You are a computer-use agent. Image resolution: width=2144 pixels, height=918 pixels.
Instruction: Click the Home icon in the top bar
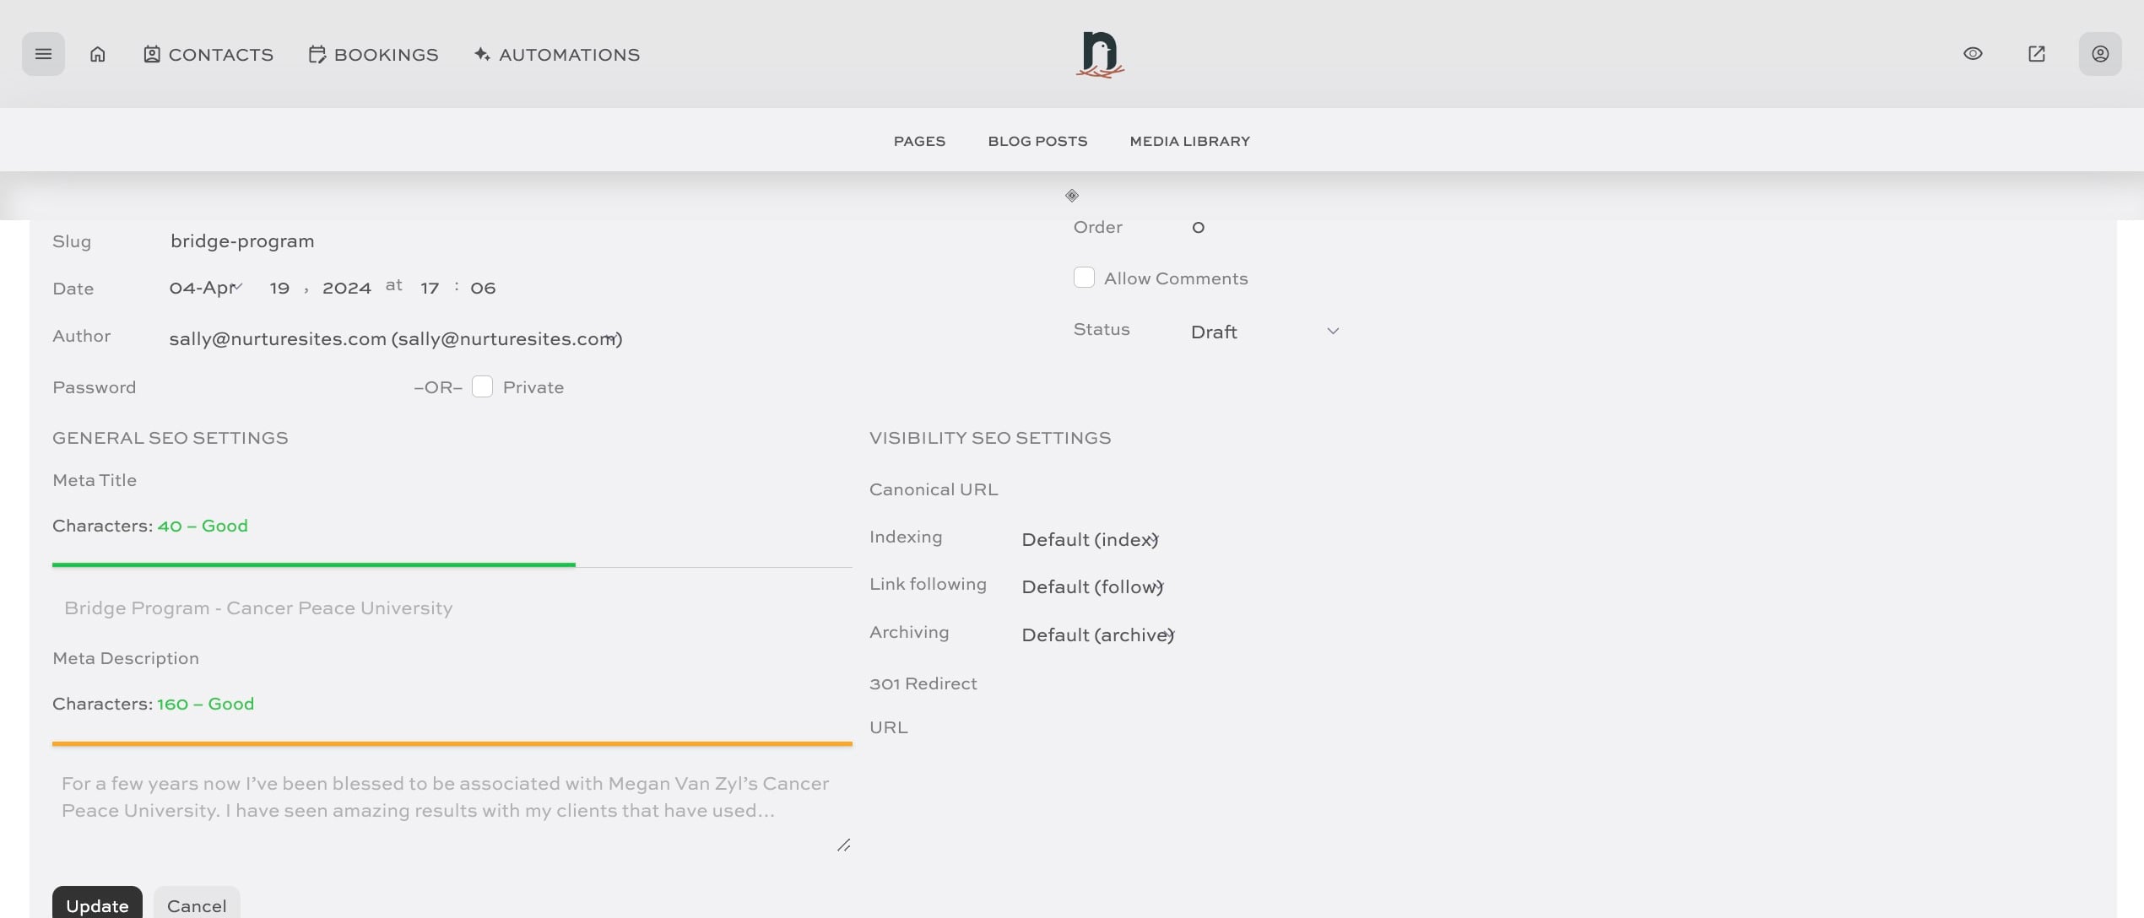pyautogui.click(x=98, y=53)
